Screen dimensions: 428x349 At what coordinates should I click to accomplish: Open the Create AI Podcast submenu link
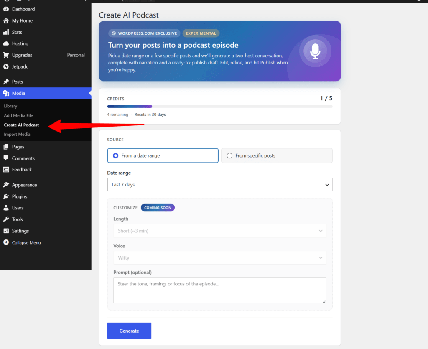[x=21, y=125]
